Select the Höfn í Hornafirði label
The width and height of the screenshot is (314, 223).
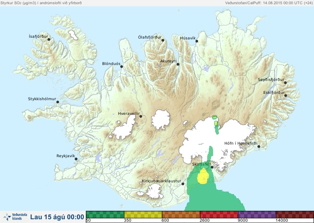(x=241, y=143)
